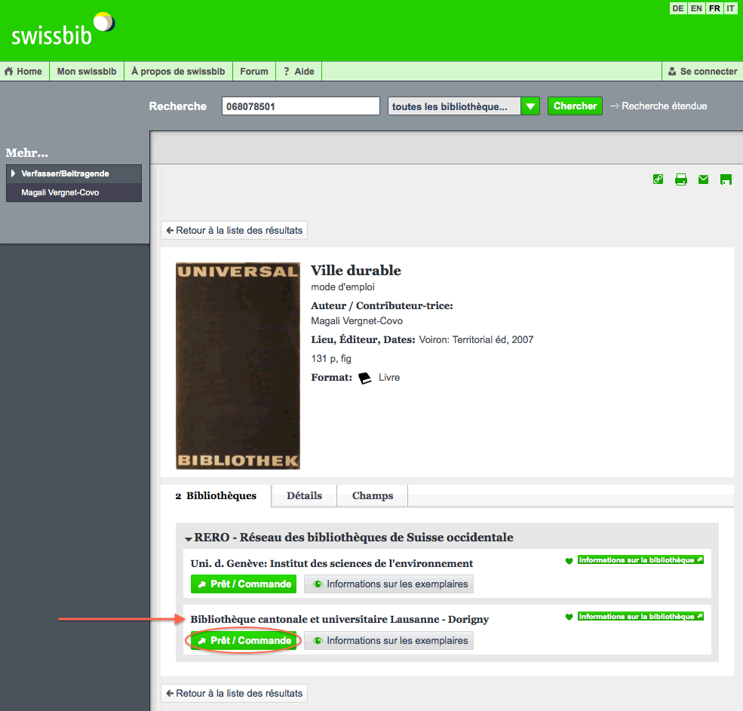Click the swissbib logo
The height and width of the screenshot is (711, 743).
click(x=63, y=29)
